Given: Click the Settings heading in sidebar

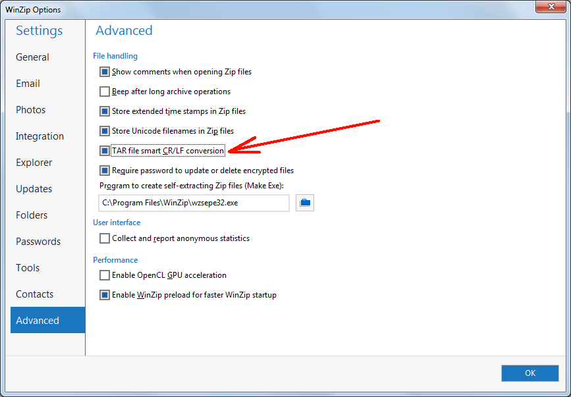Looking at the screenshot, I should pos(40,30).
